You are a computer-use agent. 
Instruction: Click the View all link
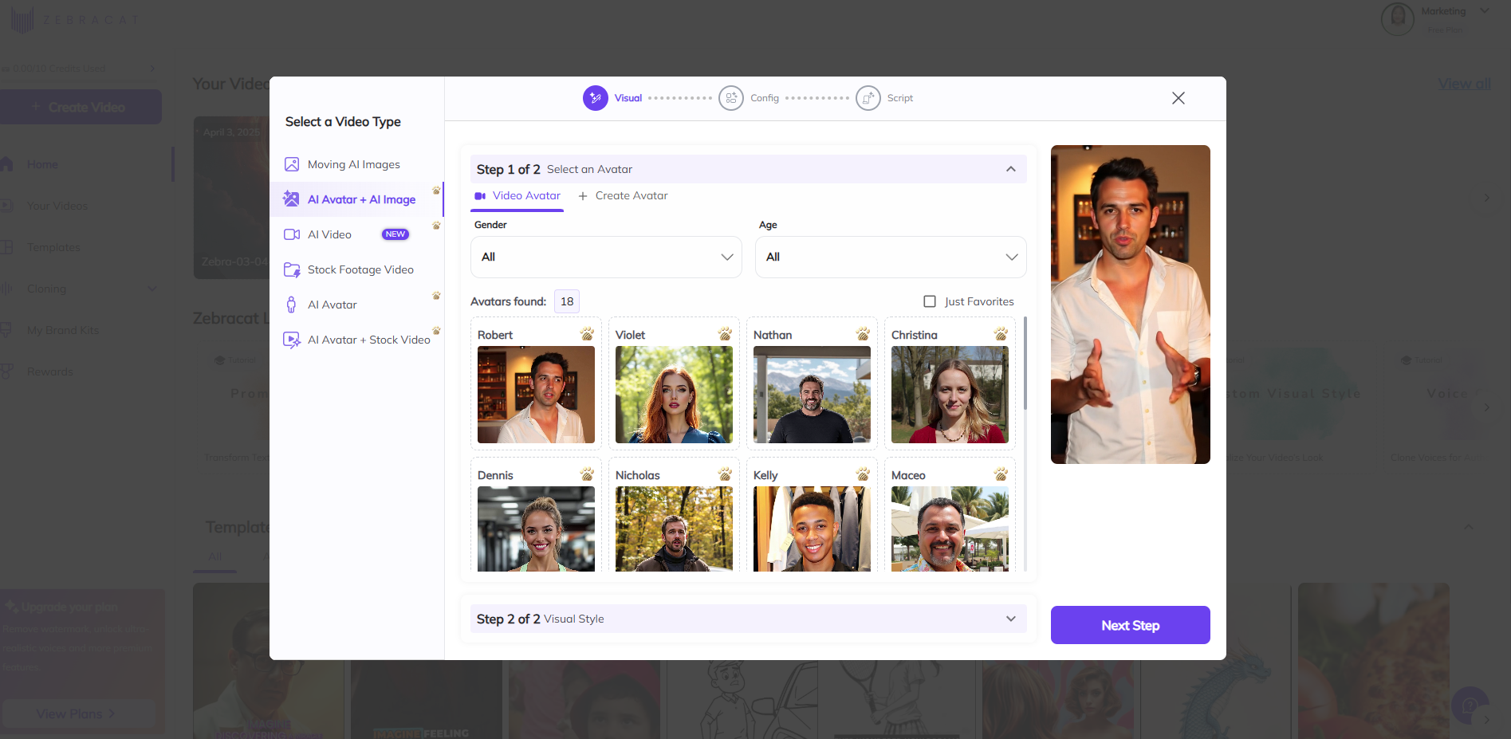[1464, 84]
